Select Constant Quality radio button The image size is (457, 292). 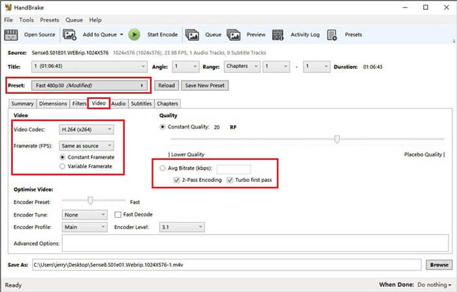[x=163, y=127]
